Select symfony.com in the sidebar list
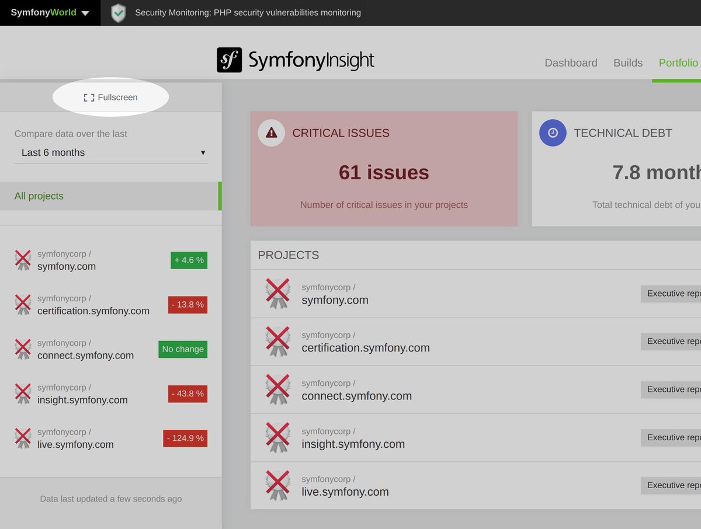Image resolution: width=701 pixels, height=529 pixels. 67,266
